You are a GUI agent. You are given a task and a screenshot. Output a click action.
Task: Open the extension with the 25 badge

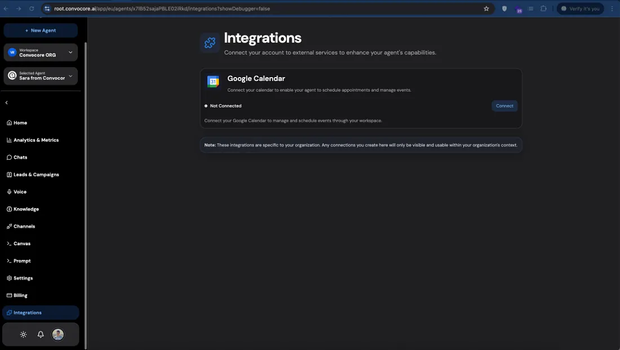click(x=519, y=9)
